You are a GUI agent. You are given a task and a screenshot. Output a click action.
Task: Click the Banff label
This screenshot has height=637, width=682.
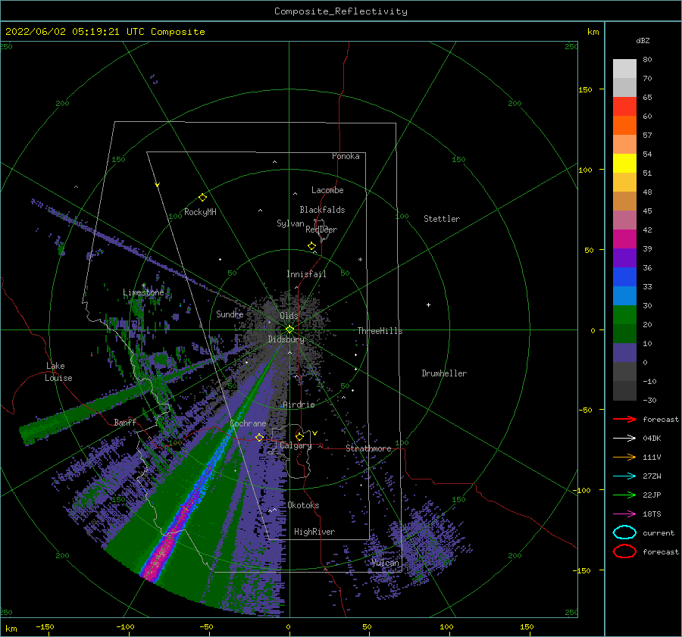[125, 422]
